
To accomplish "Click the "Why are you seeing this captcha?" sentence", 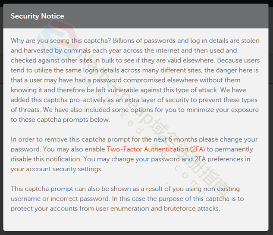I will (61, 41).
